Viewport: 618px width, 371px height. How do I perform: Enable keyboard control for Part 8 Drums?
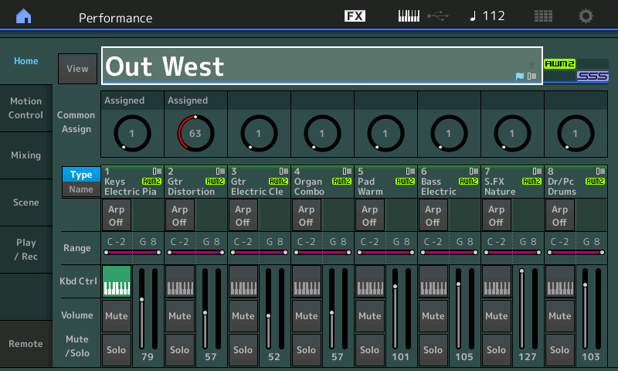[x=560, y=281]
